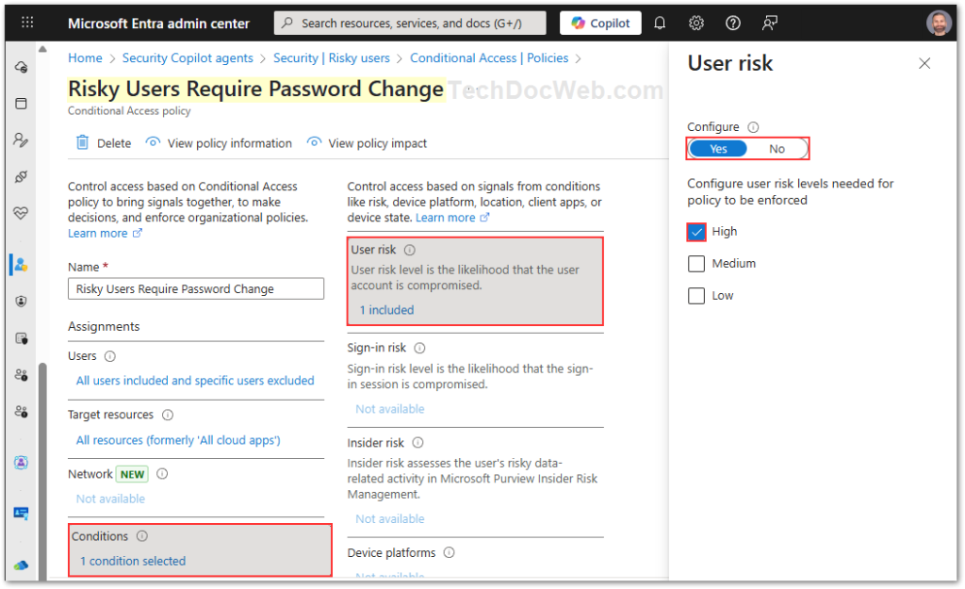Uncheck the High risk level checkbox

point(696,232)
